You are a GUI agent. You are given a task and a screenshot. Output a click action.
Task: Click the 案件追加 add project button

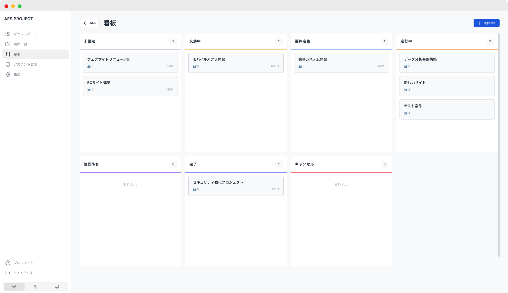486,23
